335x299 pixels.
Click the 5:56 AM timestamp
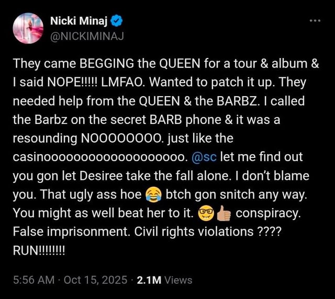point(34,280)
